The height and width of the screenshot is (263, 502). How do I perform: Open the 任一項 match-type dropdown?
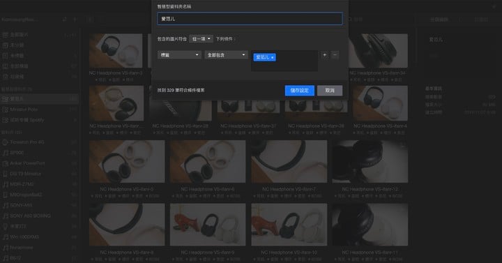click(x=201, y=39)
